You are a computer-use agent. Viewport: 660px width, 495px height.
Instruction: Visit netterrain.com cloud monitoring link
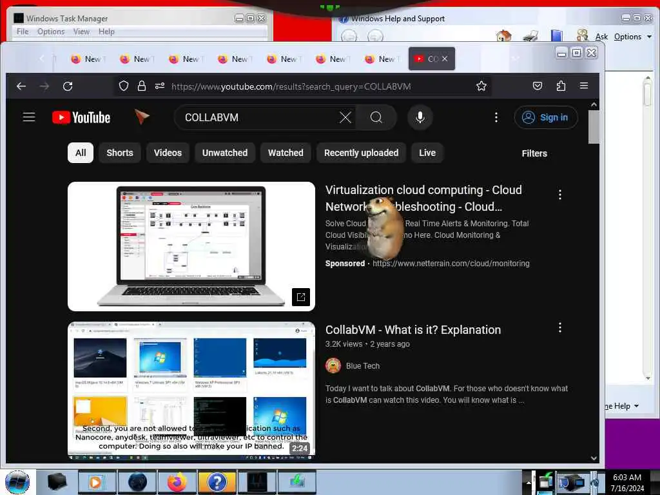pyautogui.click(x=451, y=264)
